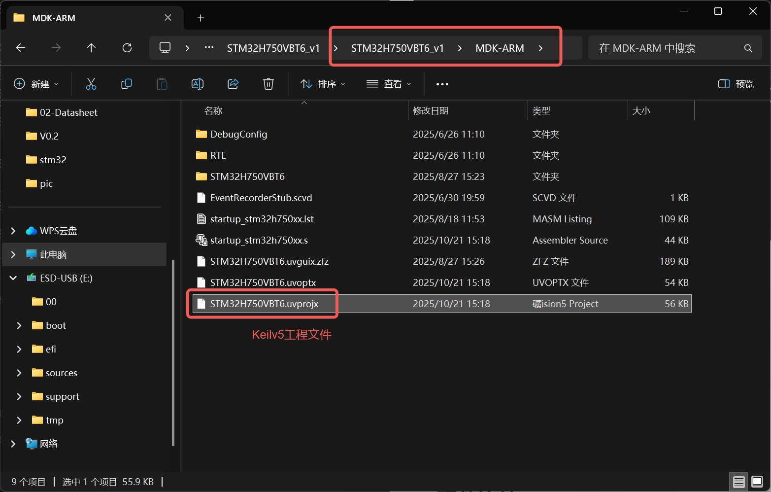Click the search magnifier icon
This screenshot has width=771, height=492.
click(748, 48)
